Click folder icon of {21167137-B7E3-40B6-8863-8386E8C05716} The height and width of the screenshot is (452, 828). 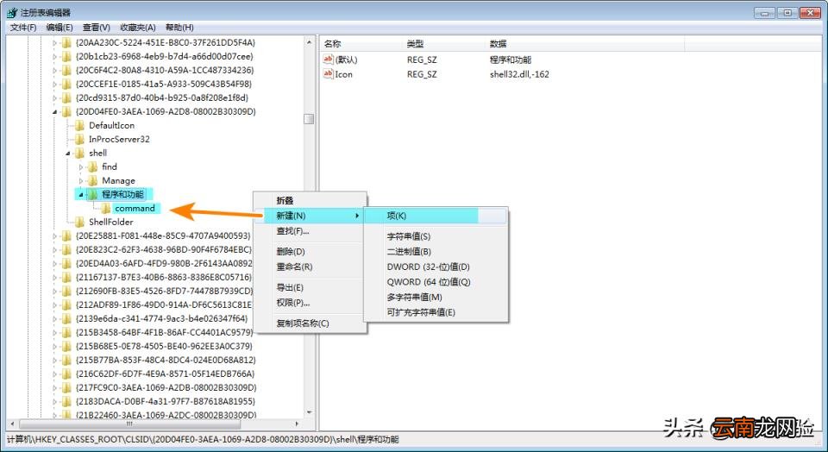[66, 277]
